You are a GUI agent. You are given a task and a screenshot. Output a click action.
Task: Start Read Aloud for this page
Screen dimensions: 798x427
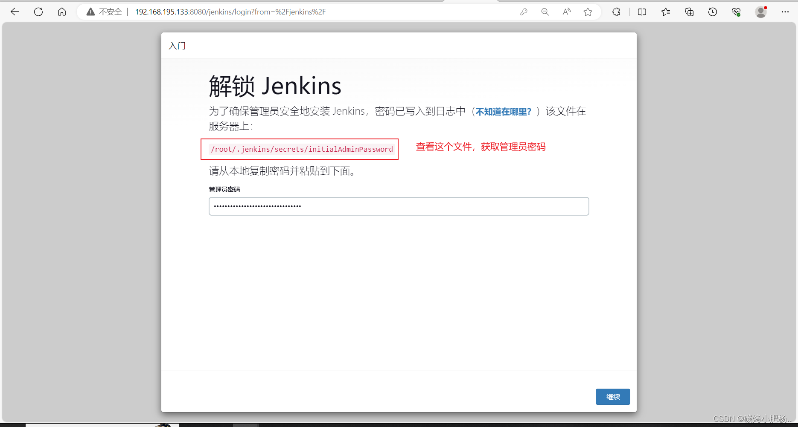click(566, 12)
